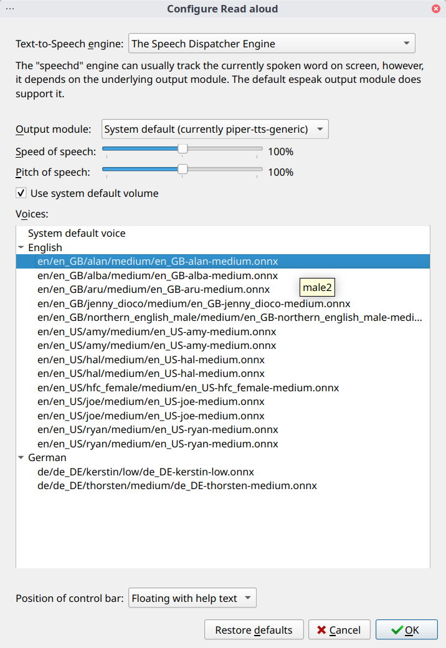Pick the de_DE-thorsten-medium voice
Screen dimensions: 446x648
(x=177, y=485)
